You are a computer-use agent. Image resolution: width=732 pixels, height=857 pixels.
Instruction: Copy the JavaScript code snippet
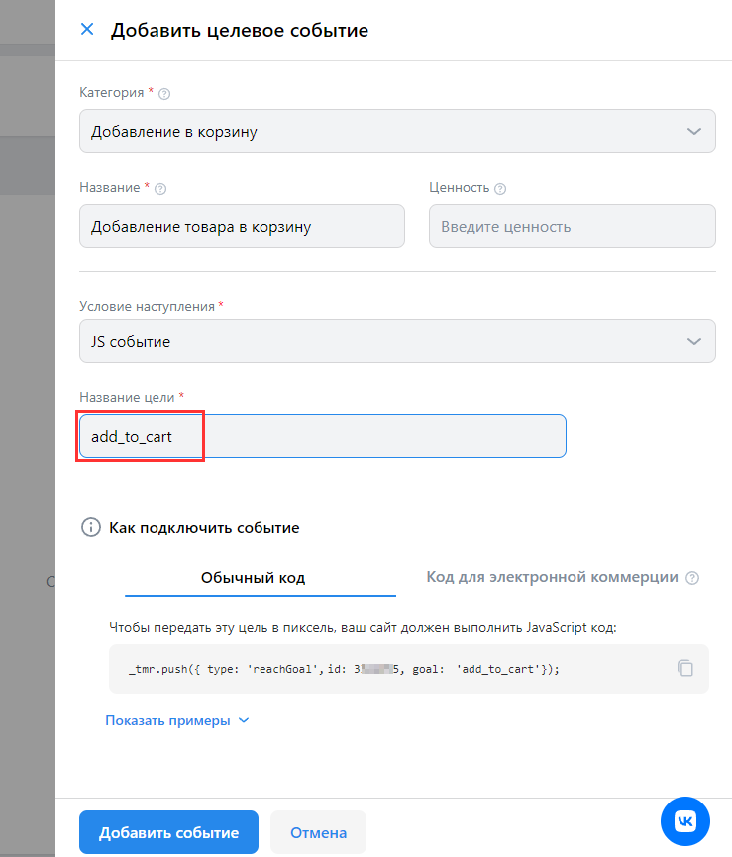(x=685, y=668)
